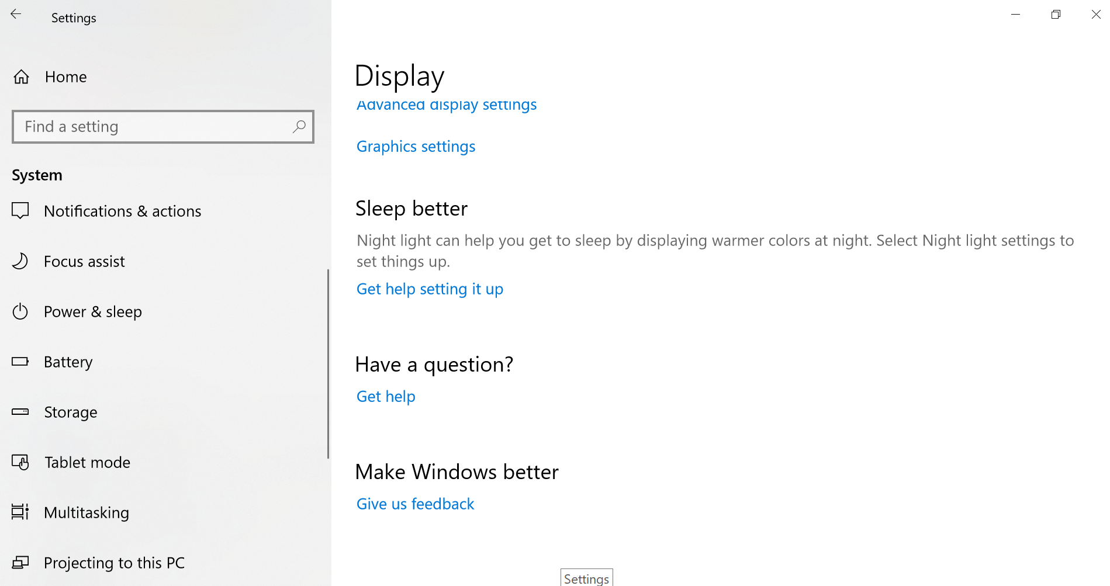Click the Sleep better heading

click(x=412, y=209)
